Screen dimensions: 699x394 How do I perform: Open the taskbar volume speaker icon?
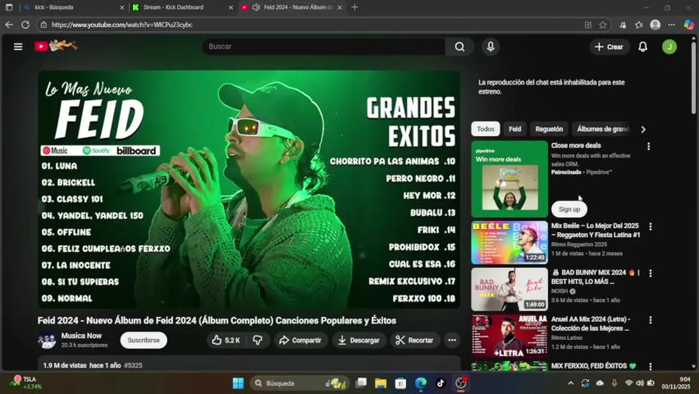click(x=639, y=383)
